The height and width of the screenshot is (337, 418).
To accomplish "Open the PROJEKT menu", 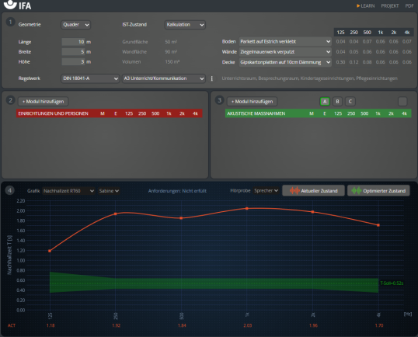I will (390, 6).
